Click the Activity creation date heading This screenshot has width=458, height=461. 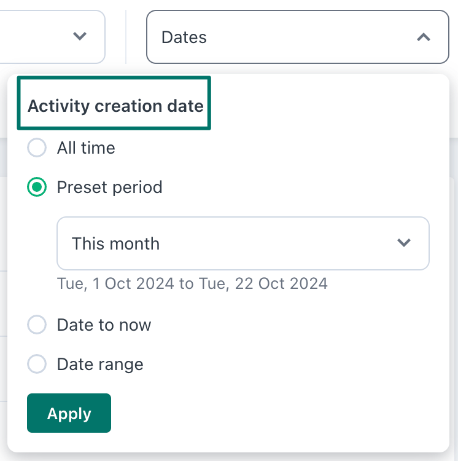[115, 106]
